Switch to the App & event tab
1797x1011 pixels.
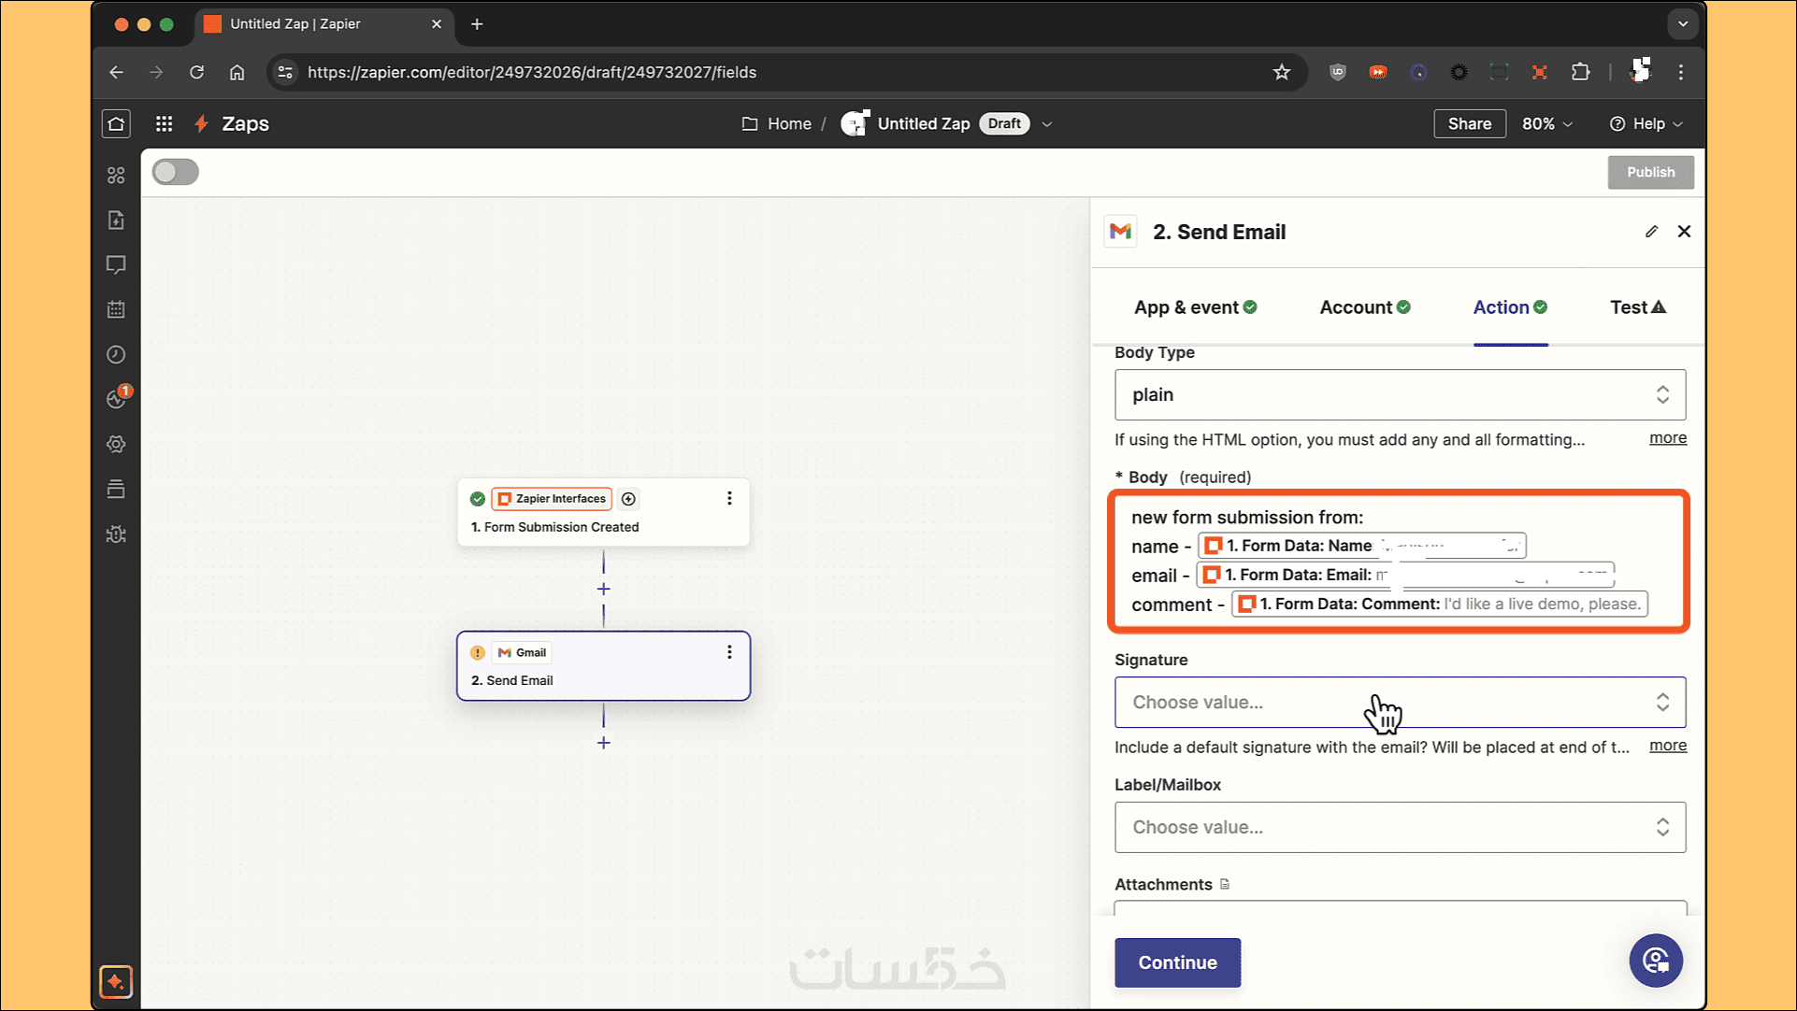coord(1194,307)
